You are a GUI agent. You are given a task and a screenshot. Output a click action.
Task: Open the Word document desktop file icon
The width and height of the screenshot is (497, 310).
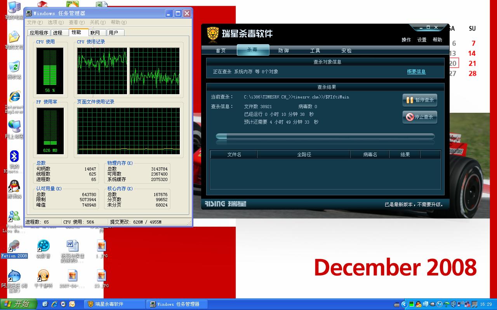click(x=73, y=251)
